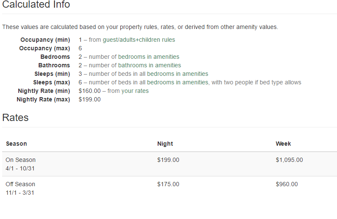Select the Sleeps (max) label

click(51, 82)
